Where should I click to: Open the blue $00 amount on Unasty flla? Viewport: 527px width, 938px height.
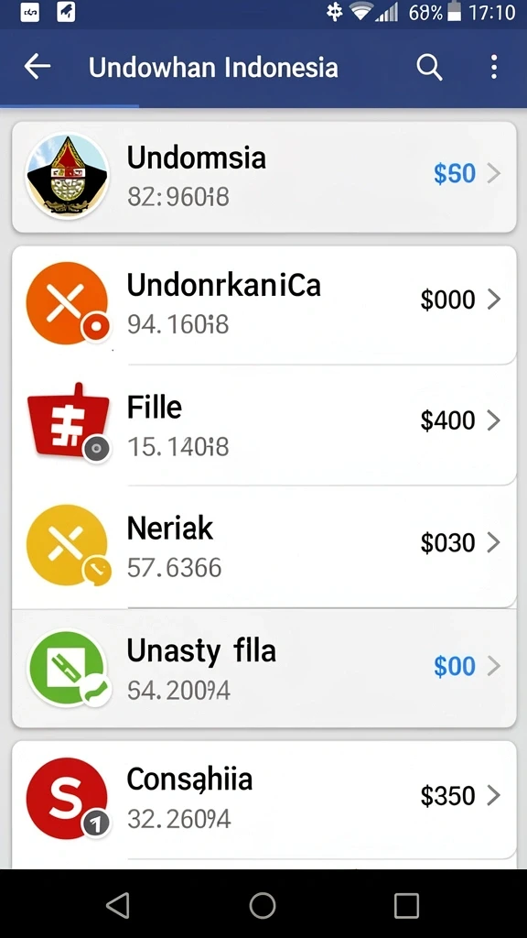coord(455,666)
